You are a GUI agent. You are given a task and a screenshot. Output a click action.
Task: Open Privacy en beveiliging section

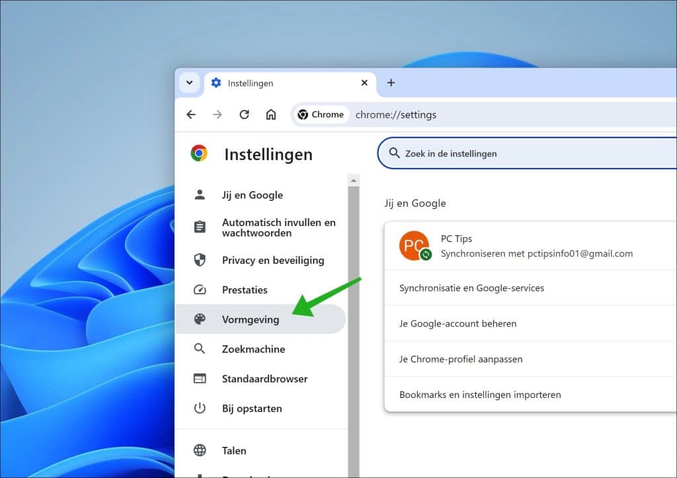[x=260, y=260]
